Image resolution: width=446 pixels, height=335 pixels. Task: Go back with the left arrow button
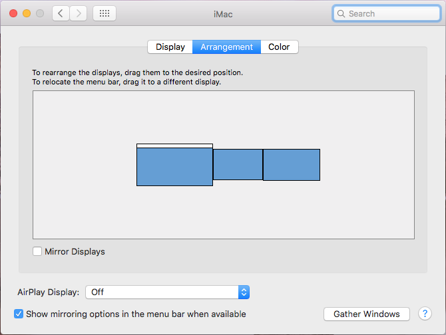tap(61, 13)
